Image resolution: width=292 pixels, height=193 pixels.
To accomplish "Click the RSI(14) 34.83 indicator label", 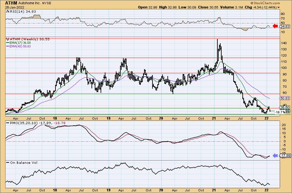I will pyautogui.click(x=22, y=12).
